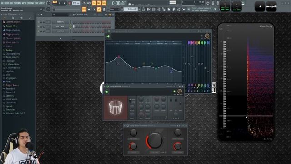Adjust the Parametric EQ mix level knob
291x164 pixels.
point(207,36)
